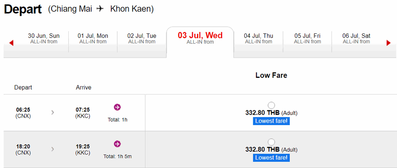The width and height of the screenshot is (397, 168).
Task: Select the 06:25 flight fare radio button
Action: pyautogui.click(x=271, y=105)
